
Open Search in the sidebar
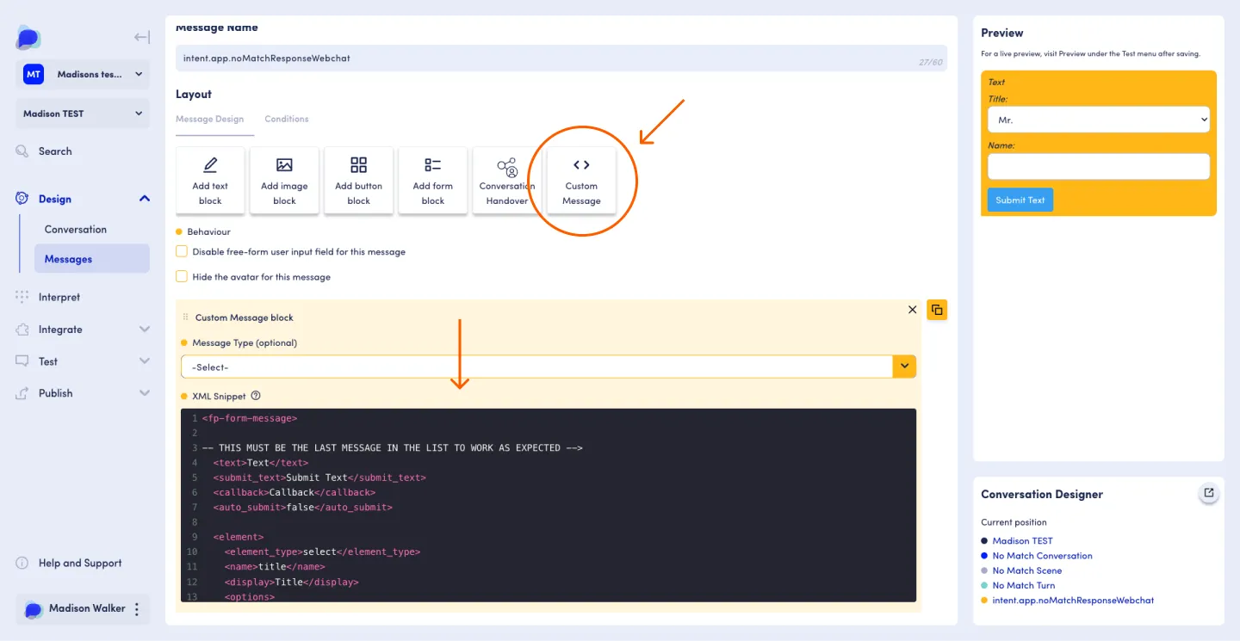pos(55,151)
